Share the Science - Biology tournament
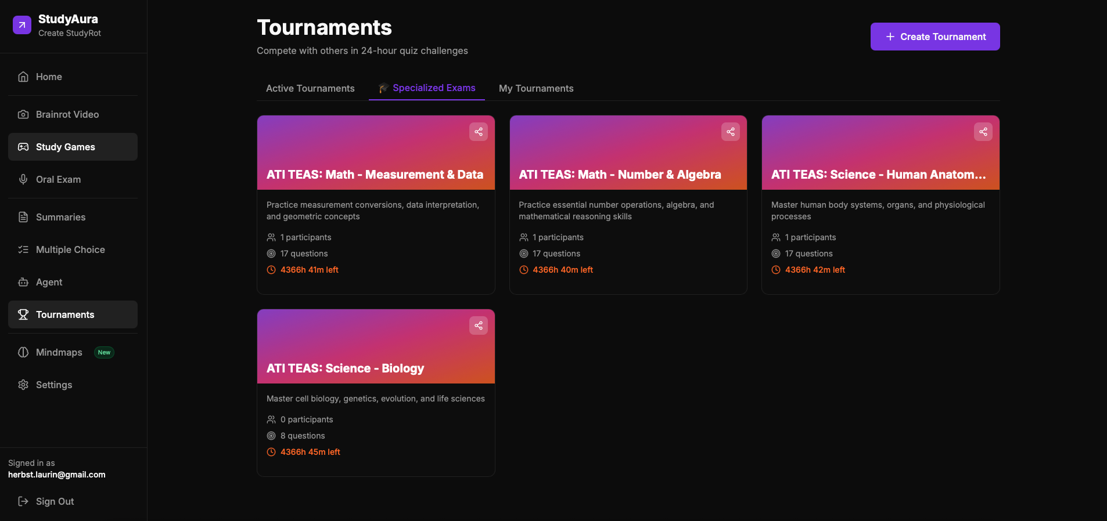The height and width of the screenshot is (521, 1107). (478, 325)
